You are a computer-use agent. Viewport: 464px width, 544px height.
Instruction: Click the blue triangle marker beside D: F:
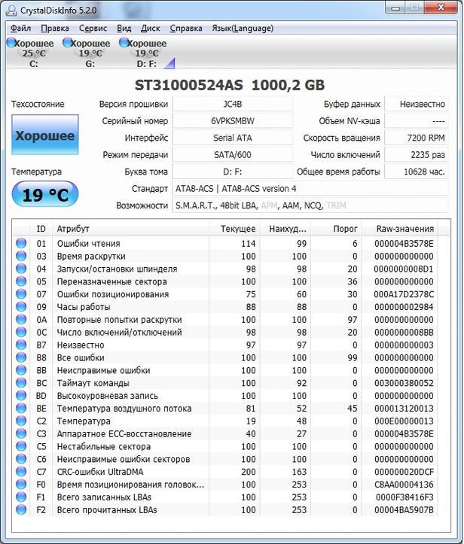[169, 63]
